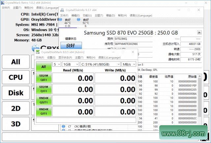
Task: Click the CPU benchmark button in CrystalMark Retro
Action: [15, 77]
